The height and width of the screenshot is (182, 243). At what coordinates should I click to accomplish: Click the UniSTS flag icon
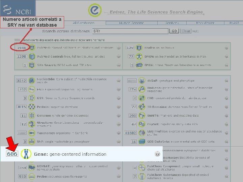coord(142,116)
